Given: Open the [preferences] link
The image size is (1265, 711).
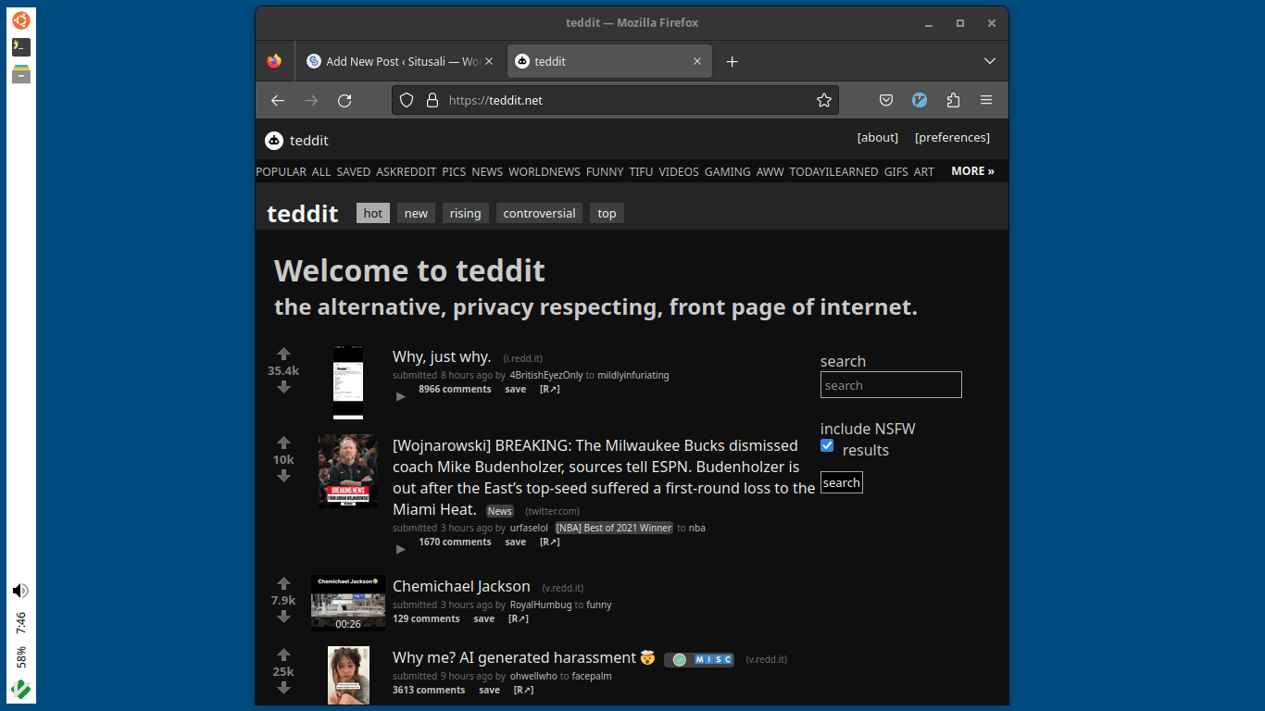Looking at the screenshot, I should pyautogui.click(x=952, y=137).
